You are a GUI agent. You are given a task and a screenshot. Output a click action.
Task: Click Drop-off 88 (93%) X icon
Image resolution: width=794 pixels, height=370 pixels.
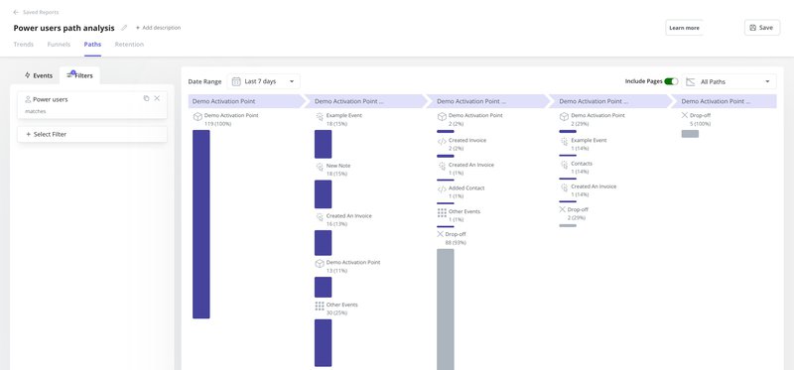(440, 234)
